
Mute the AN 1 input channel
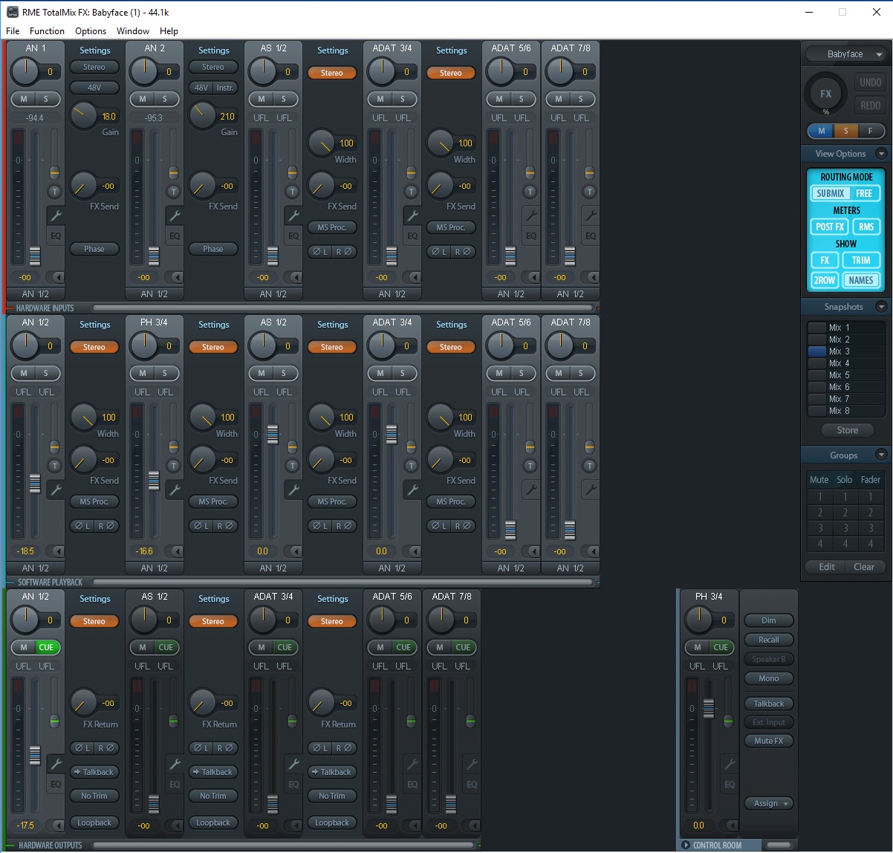tap(24, 99)
